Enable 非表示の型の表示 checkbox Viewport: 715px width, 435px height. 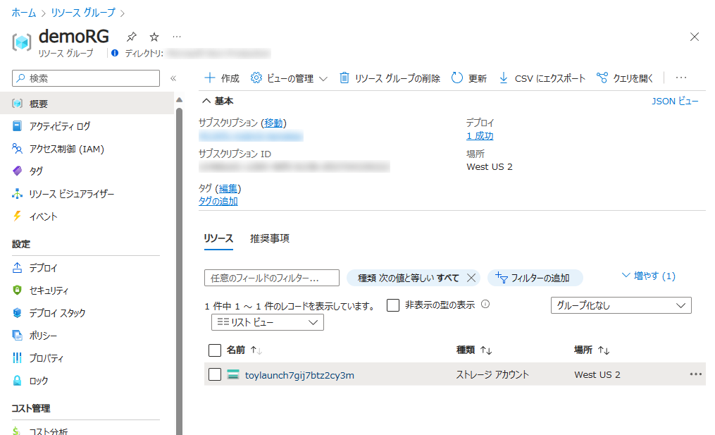tap(393, 305)
